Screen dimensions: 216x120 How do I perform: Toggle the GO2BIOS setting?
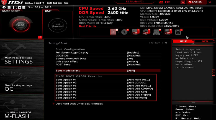tap(108, 56)
